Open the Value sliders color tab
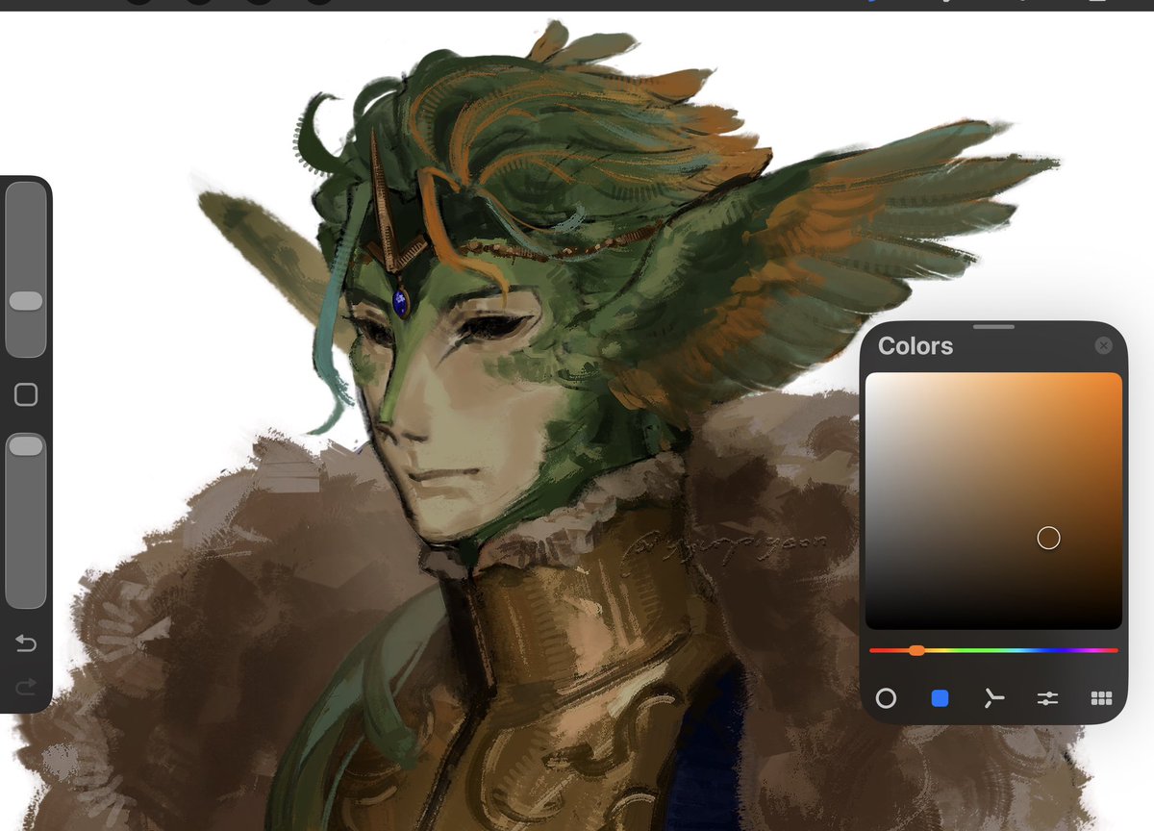The image size is (1154, 831). pyautogui.click(x=1047, y=698)
